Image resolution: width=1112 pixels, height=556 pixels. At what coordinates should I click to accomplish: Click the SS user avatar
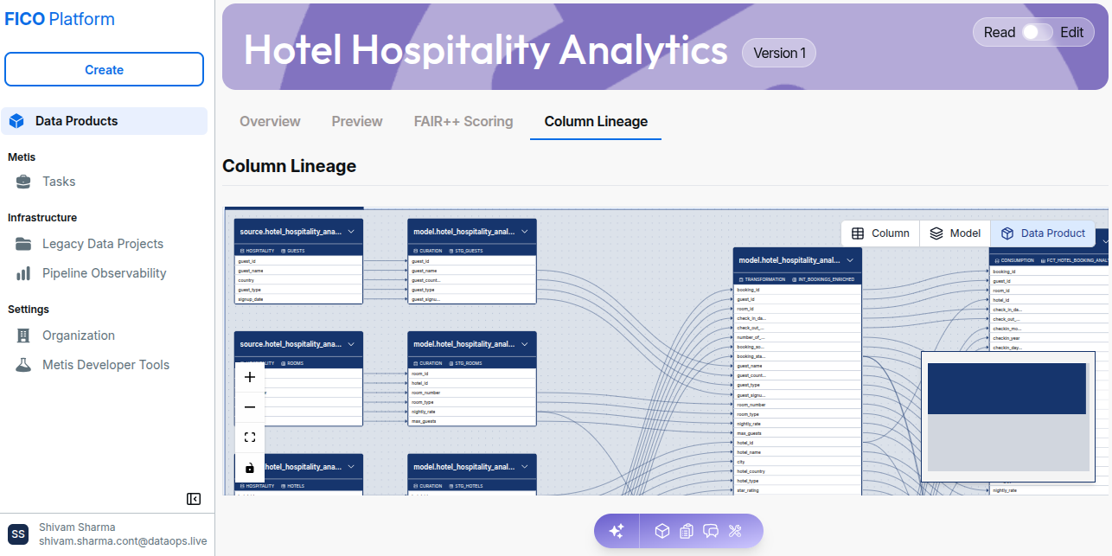tap(18, 534)
